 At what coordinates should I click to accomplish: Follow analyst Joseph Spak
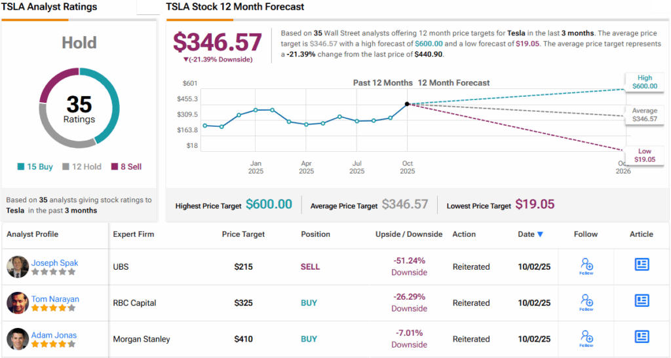pyautogui.click(x=586, y=266)
